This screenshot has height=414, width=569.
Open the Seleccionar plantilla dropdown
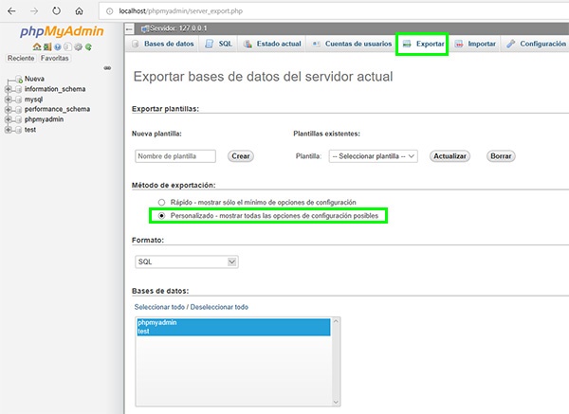coord(374,156)
